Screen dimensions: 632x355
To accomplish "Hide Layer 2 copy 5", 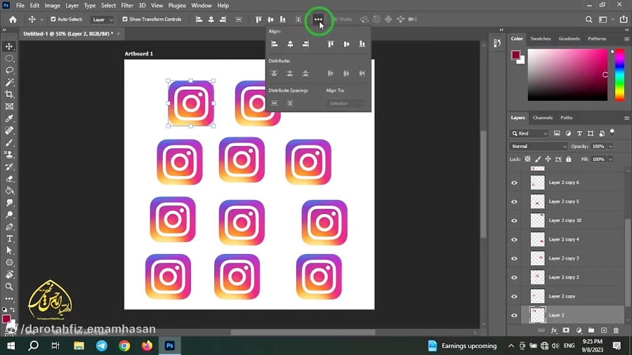I will click(x=514, y=201).
